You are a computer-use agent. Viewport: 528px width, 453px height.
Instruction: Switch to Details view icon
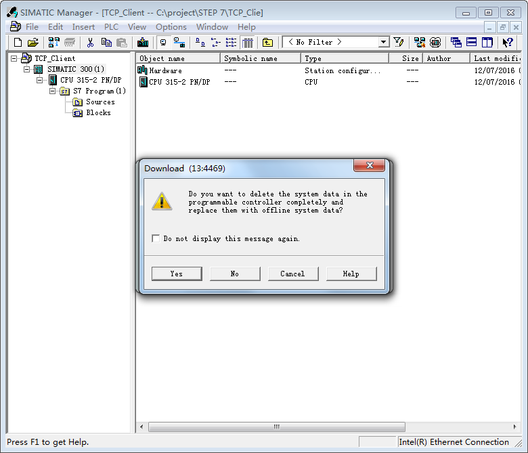[248, 43]
